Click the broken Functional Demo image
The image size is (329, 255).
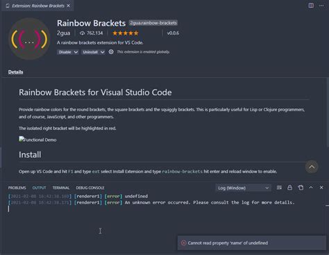(x=37, y=140)
